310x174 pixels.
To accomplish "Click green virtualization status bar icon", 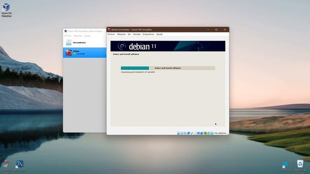I will (x=205, y=133).
